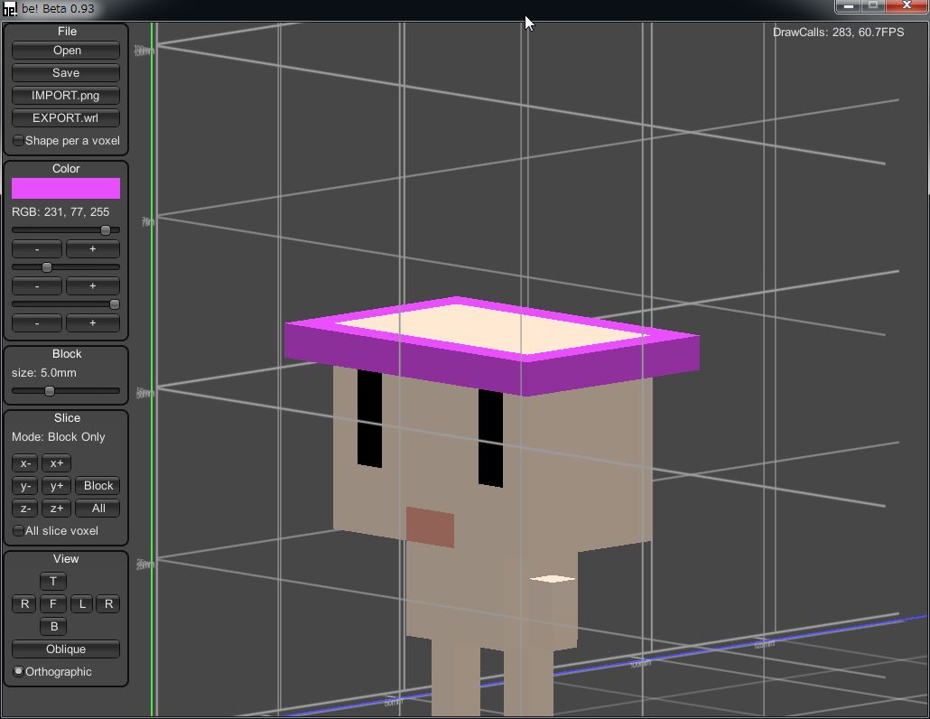Image resolution: width=930 pixels, height=719 pixels.
Task: Select the Orthographic radio option
Action: [19, 672]
